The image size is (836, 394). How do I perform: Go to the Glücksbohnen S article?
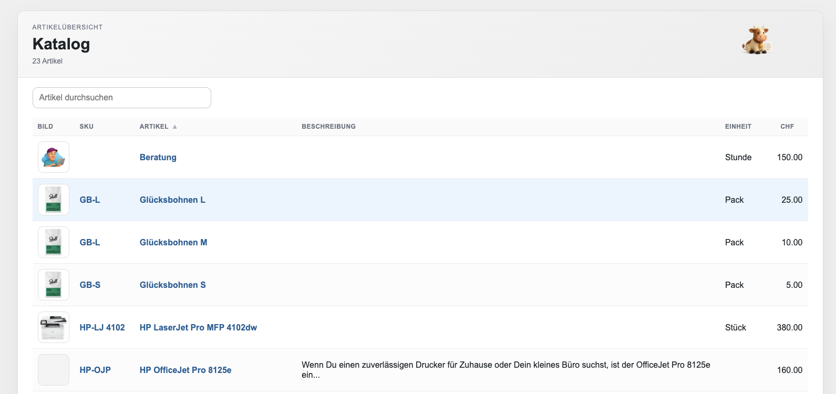[172, 285]
